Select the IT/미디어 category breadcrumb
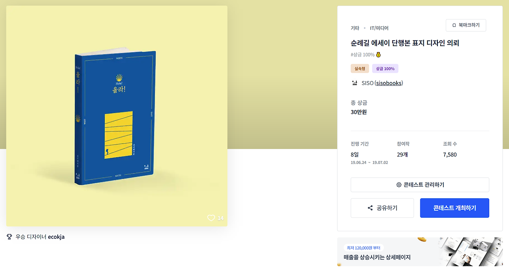 click(x=379, y=28)
